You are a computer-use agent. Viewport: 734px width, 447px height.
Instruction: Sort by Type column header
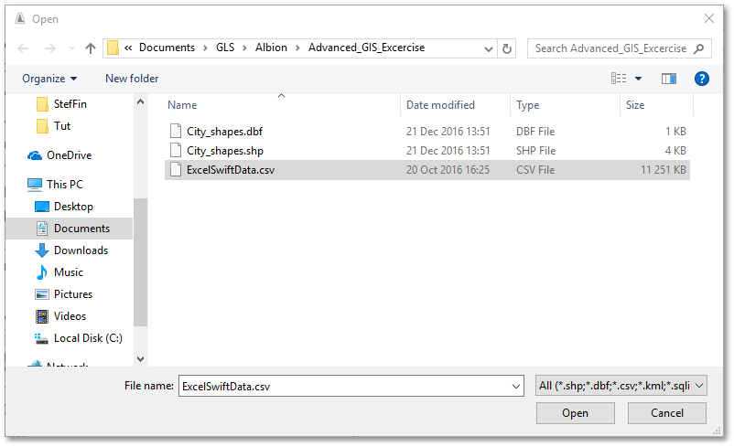[x=527, y=105]
